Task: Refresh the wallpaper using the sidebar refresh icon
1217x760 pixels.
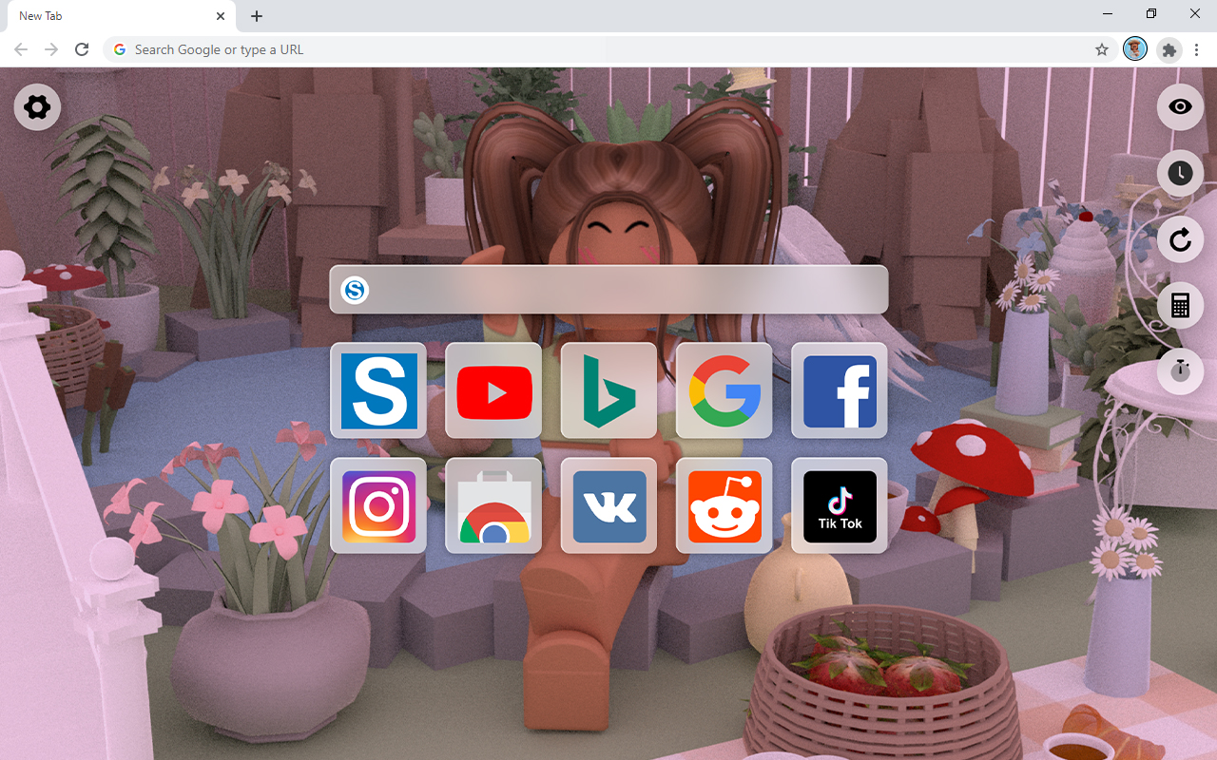Action: [1180, 239]
